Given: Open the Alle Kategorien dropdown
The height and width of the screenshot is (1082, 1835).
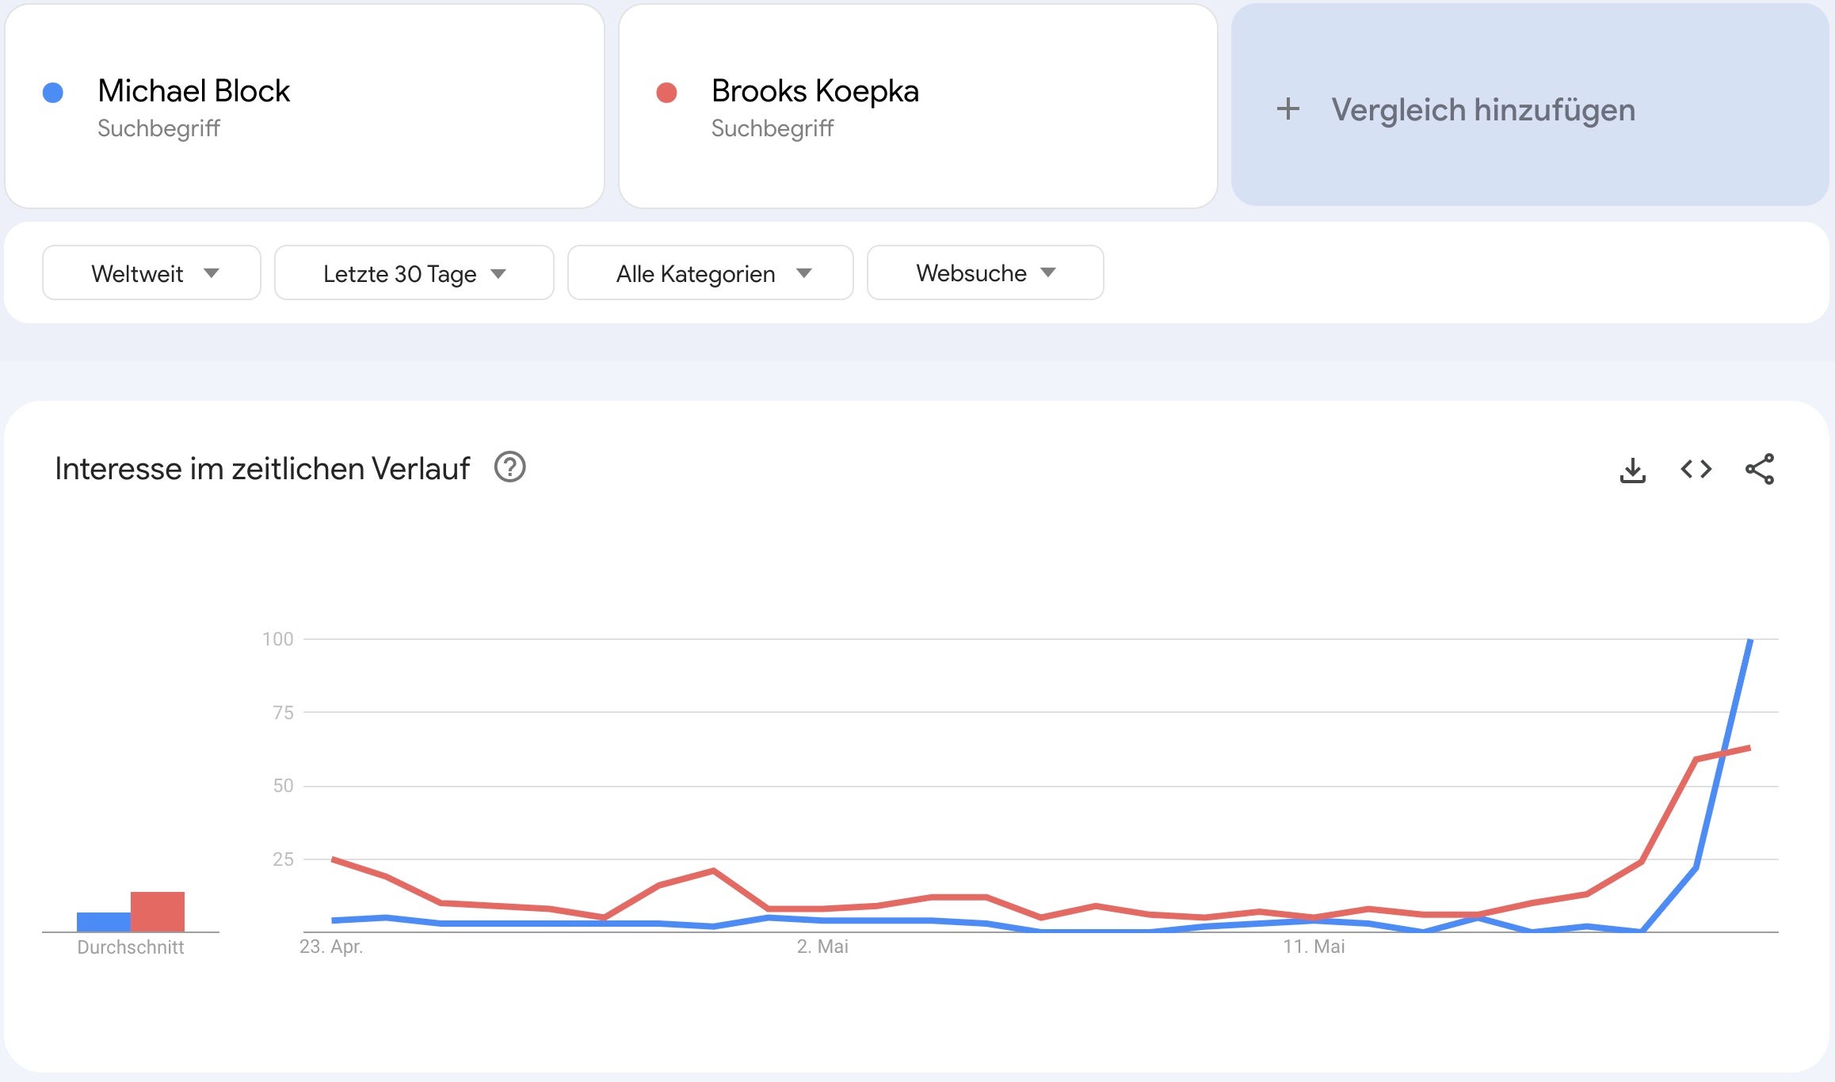Looking at the screenshot, I should point(710,273).
